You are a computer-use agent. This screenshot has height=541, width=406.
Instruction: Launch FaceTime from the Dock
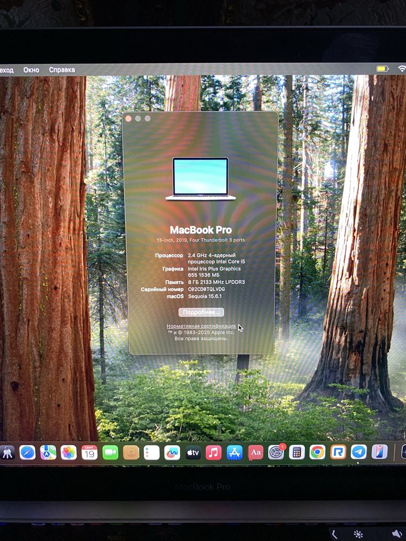click(x=110, y=452)
